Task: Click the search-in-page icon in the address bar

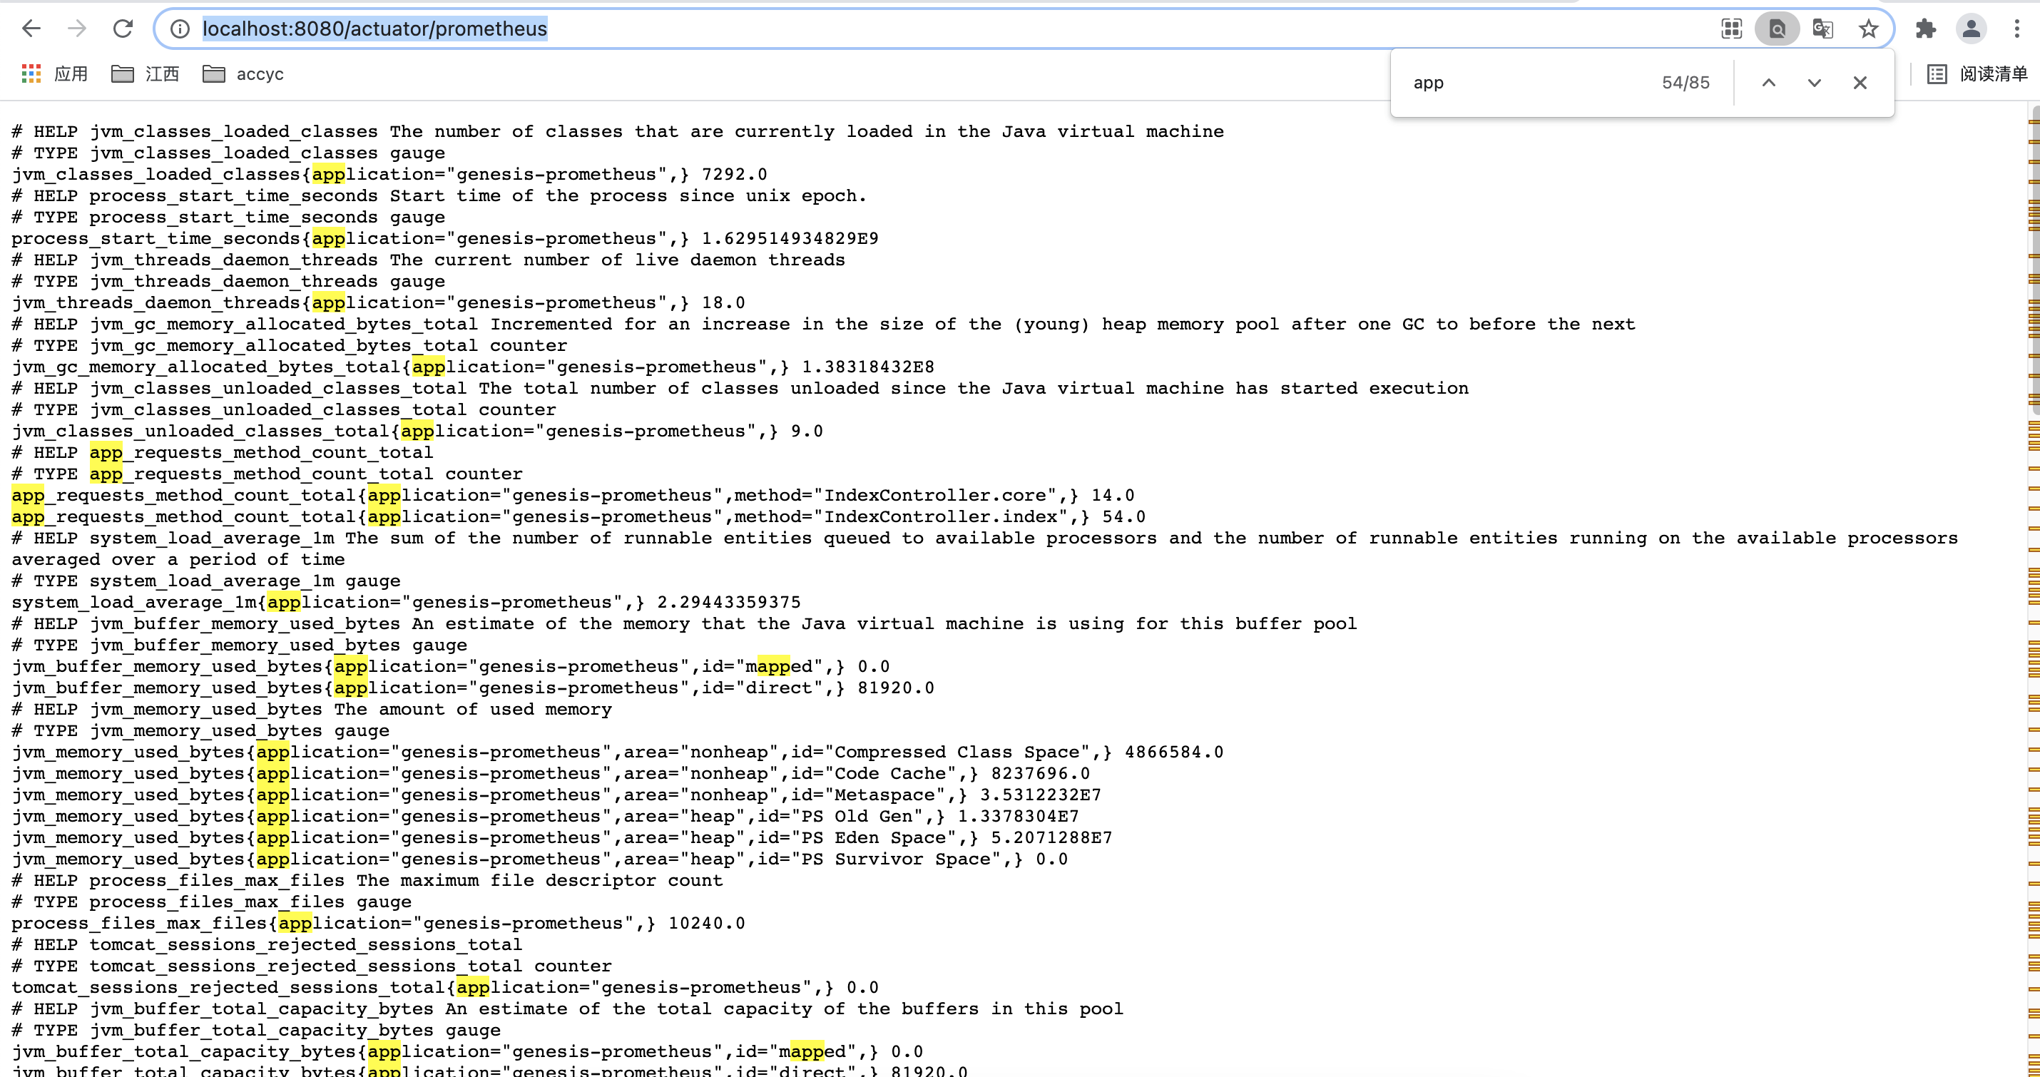Action: tap(1776, 29)
